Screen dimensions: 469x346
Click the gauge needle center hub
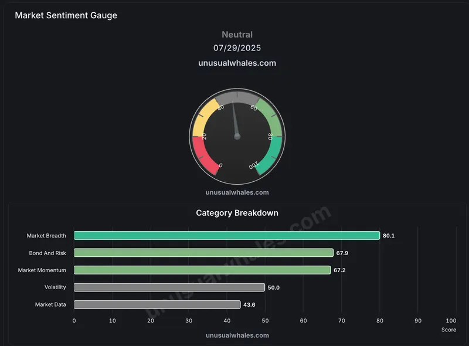237,136
